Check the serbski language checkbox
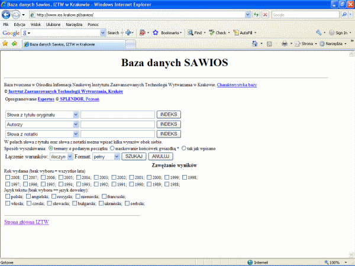This screenshot has width=355, height=266. (x=127, y=203)
